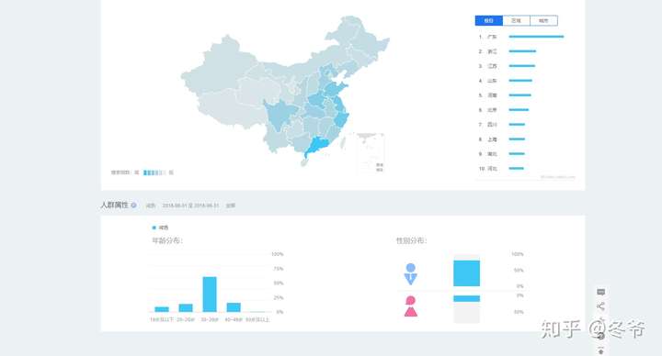The width and height of the screenshot is (662, 356).
Task: Click the tallest age distribution bar
Action: [x=210, y=295]
